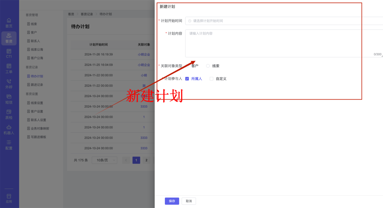Select 跟进记录 in the side menu

(x=37, y=85)
